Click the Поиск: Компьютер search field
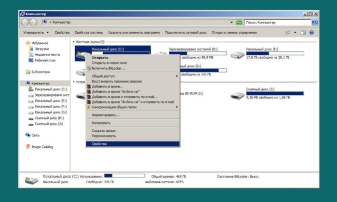 coord(278,22)
